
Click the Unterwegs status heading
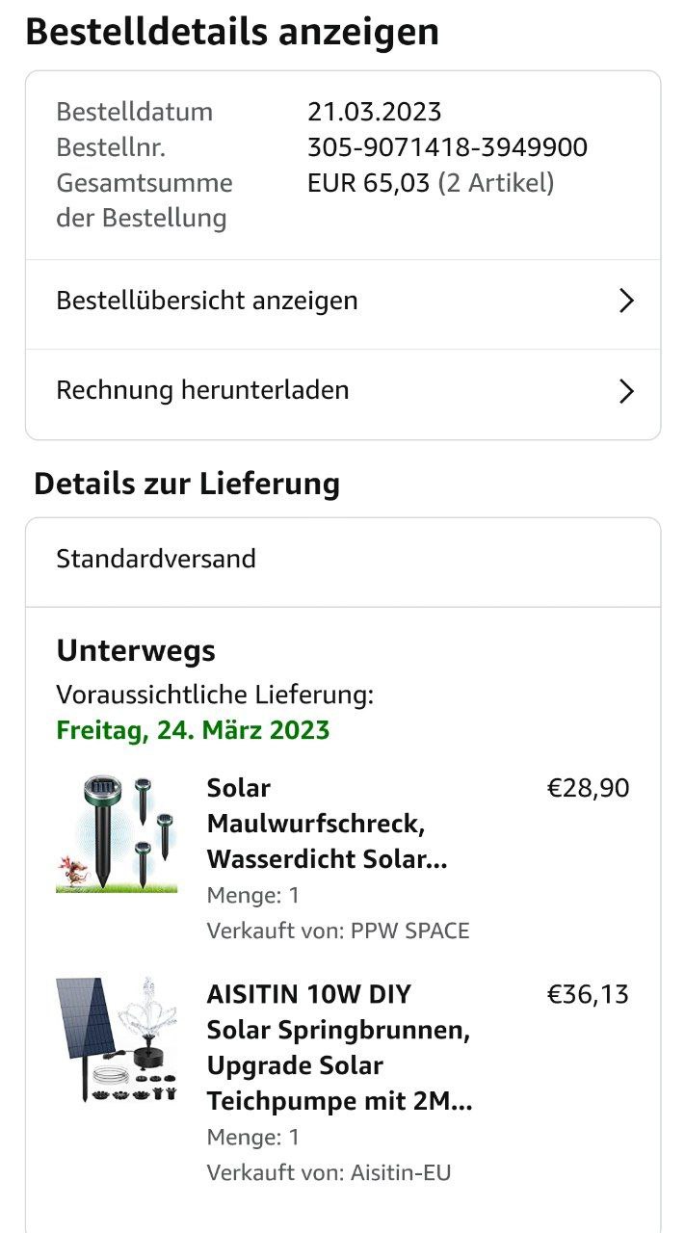coord(136,650)
